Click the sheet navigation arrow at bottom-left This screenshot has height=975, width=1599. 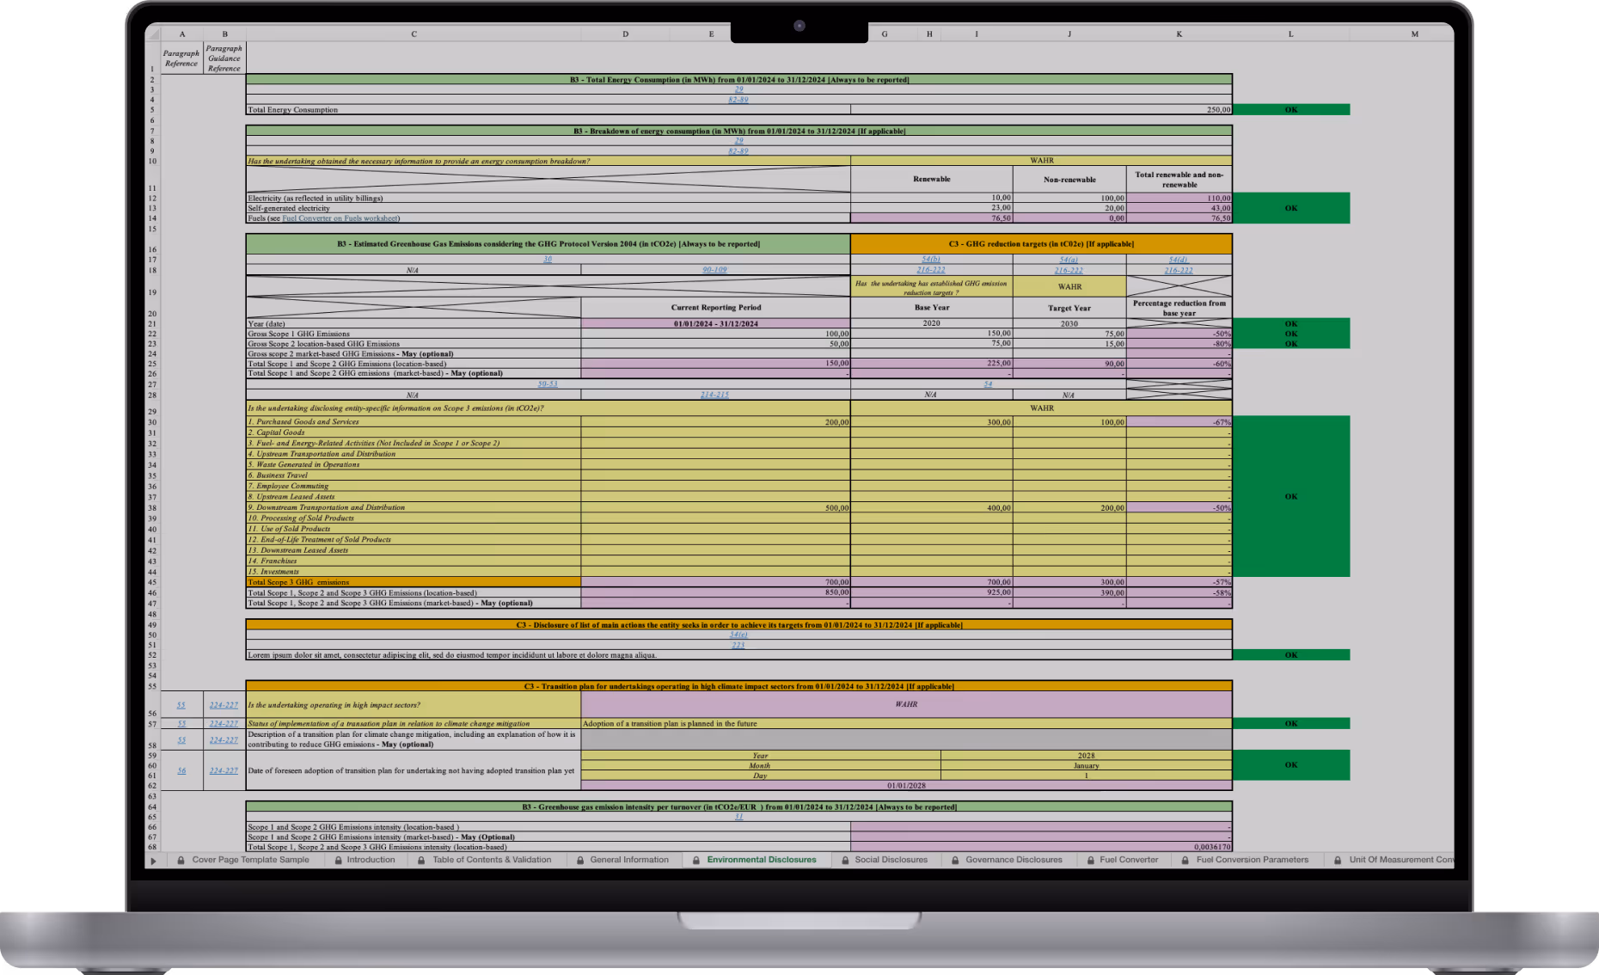[153, 860]
